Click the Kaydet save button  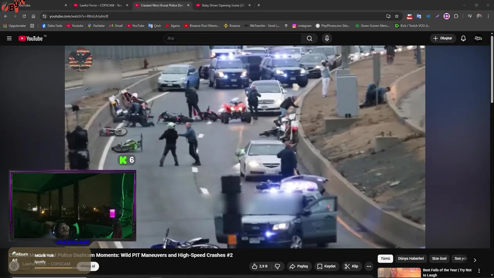[327, 266]
